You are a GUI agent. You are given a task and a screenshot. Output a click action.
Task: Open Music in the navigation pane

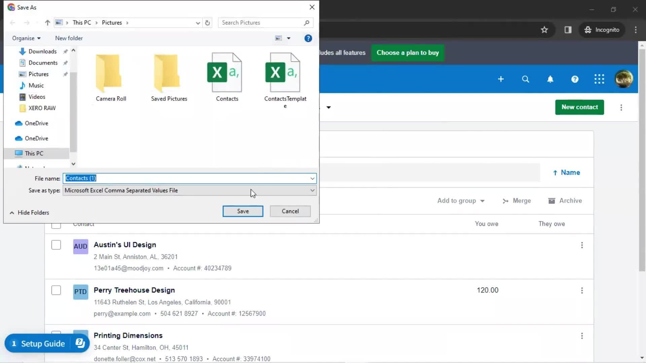click(x=36, y=85)
